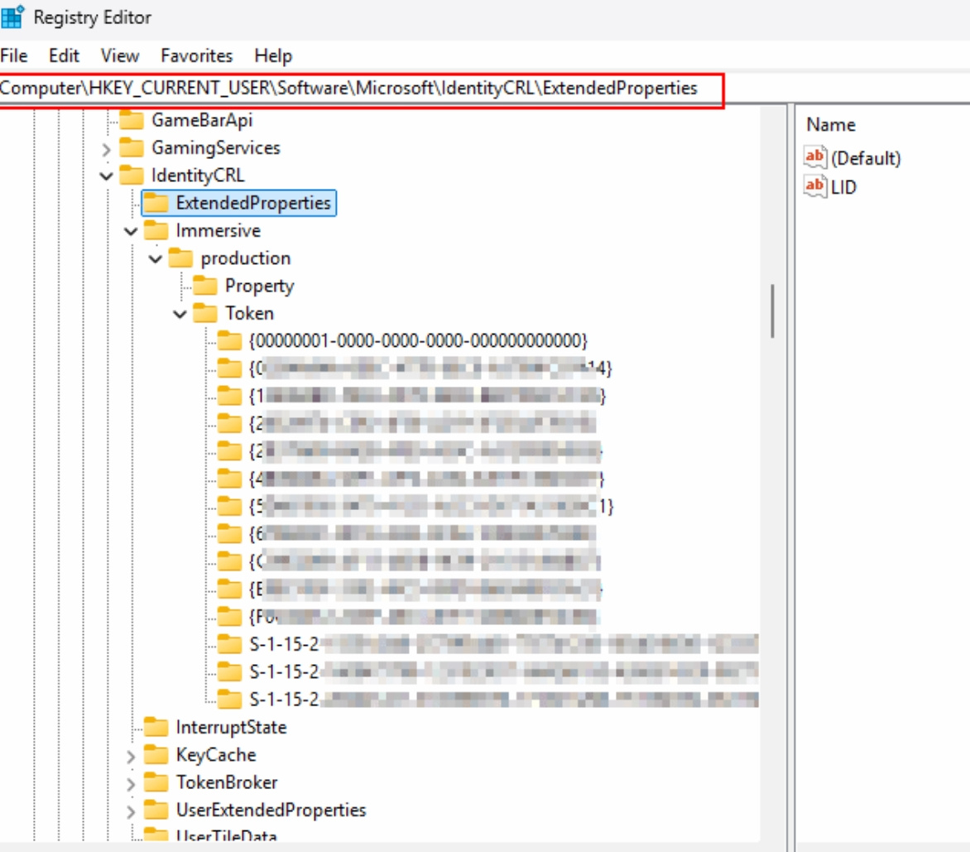Open the Edit menu
This screenshot has width=970, height=852.
point(64,55)
